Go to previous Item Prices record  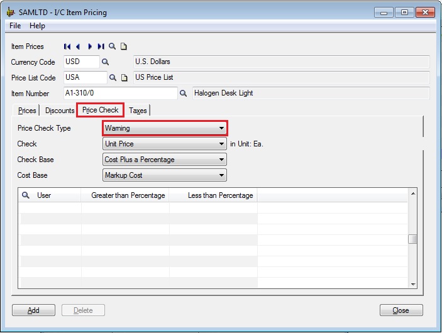point(78,46)
